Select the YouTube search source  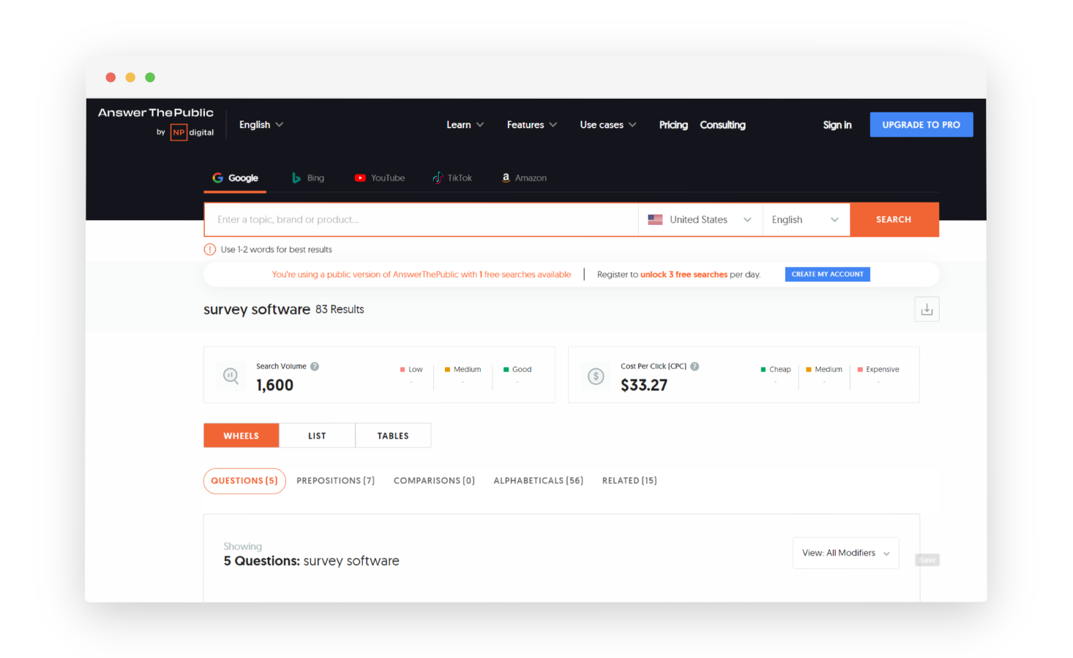[x=360, y=178]
